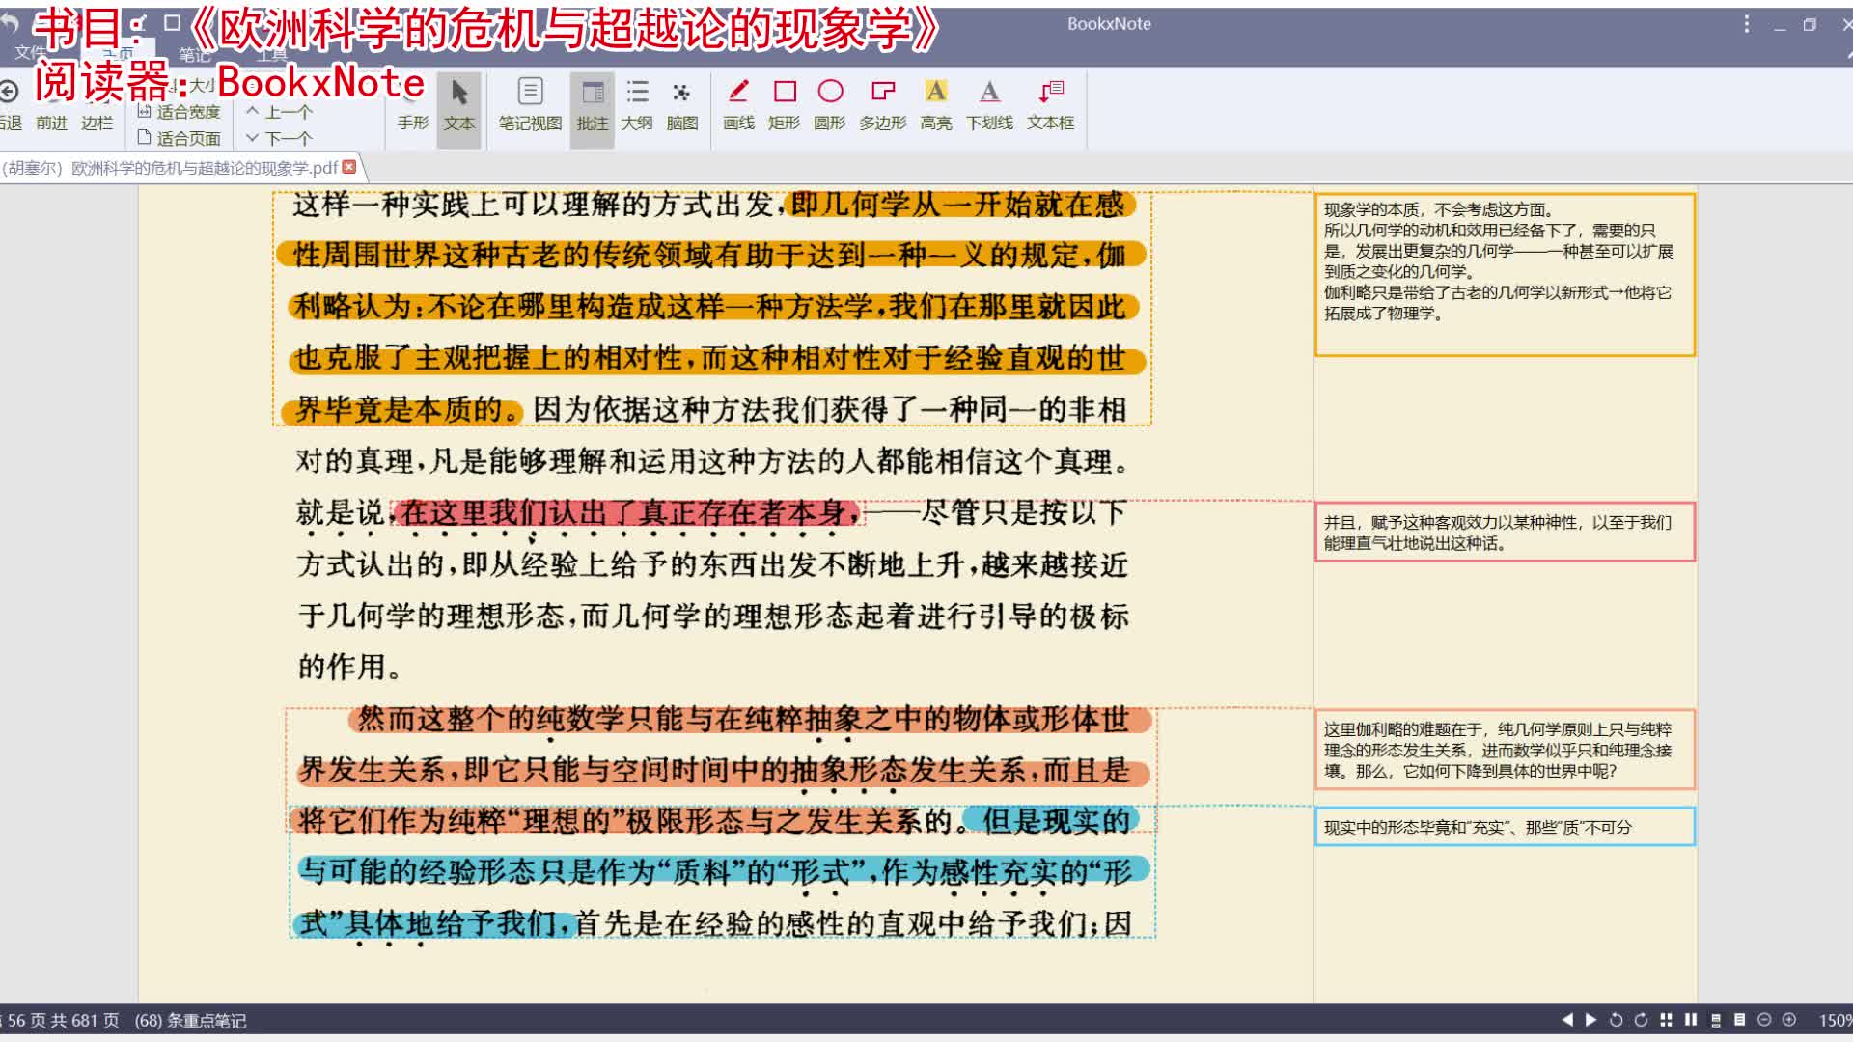Click orange highlight 然而这整个的纯数学
The image size is (1853, 1042).
(752, 719)
